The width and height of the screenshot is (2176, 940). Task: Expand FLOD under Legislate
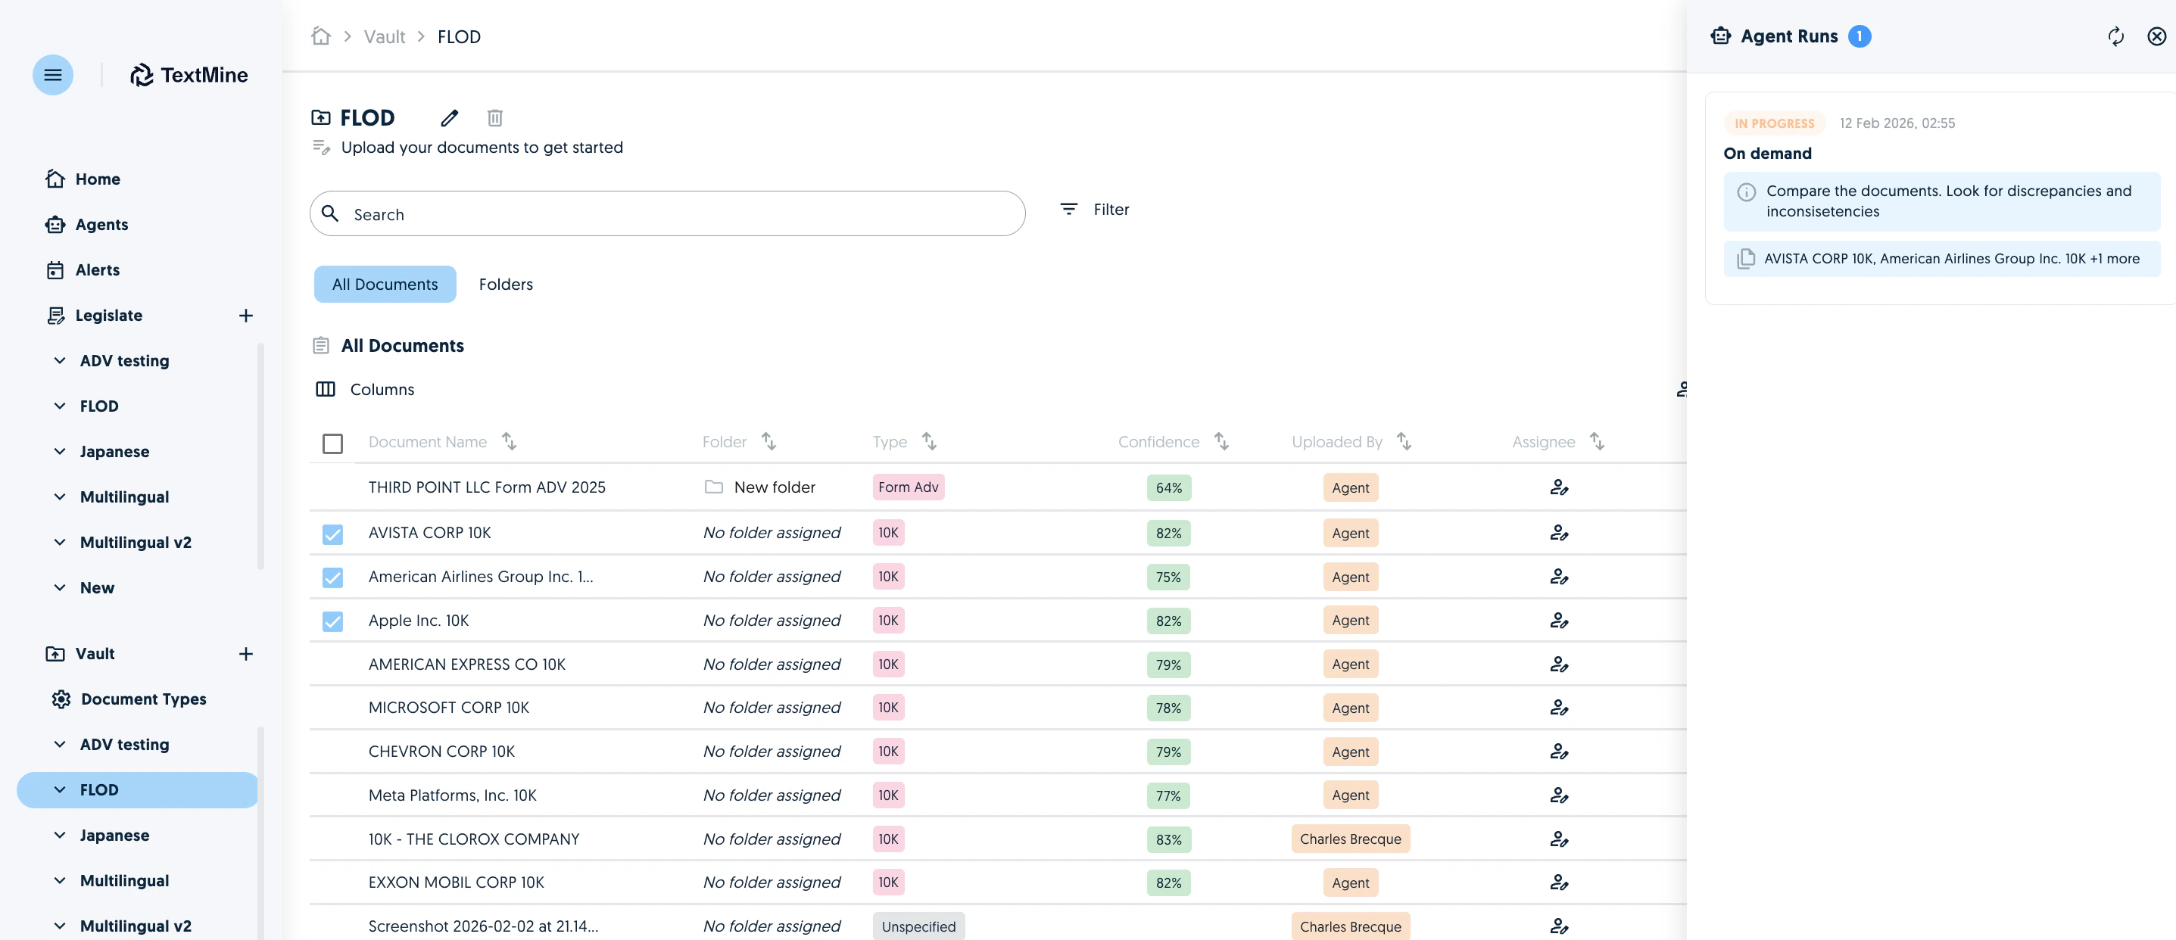click(60, 406)
